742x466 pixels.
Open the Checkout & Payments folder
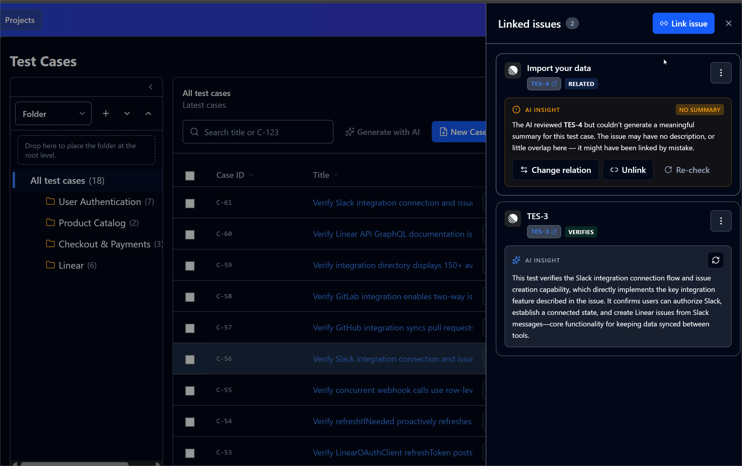(x=104, y=244)
